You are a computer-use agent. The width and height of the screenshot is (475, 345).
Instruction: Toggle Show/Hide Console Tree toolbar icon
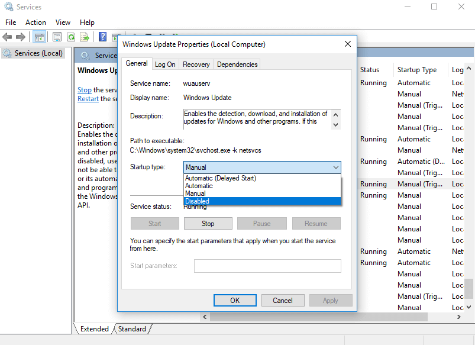click(x=40, y=37)
